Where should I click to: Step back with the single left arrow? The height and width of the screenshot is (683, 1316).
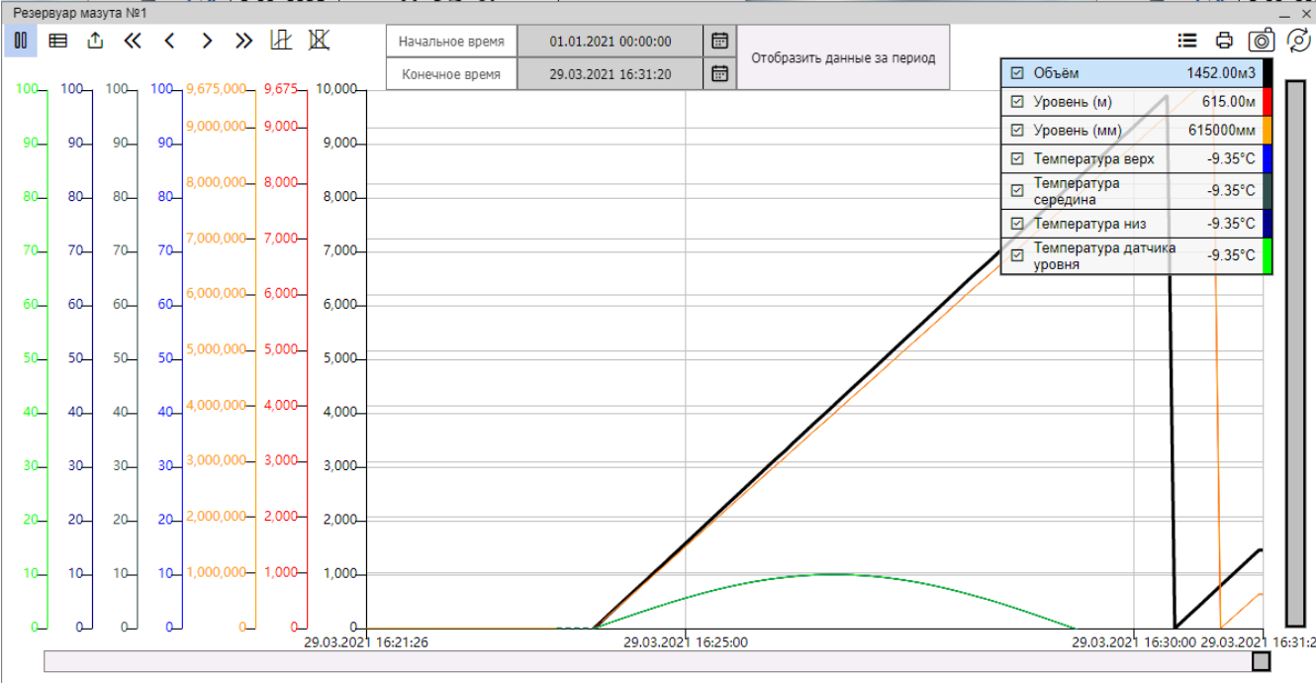click(169, 41)
